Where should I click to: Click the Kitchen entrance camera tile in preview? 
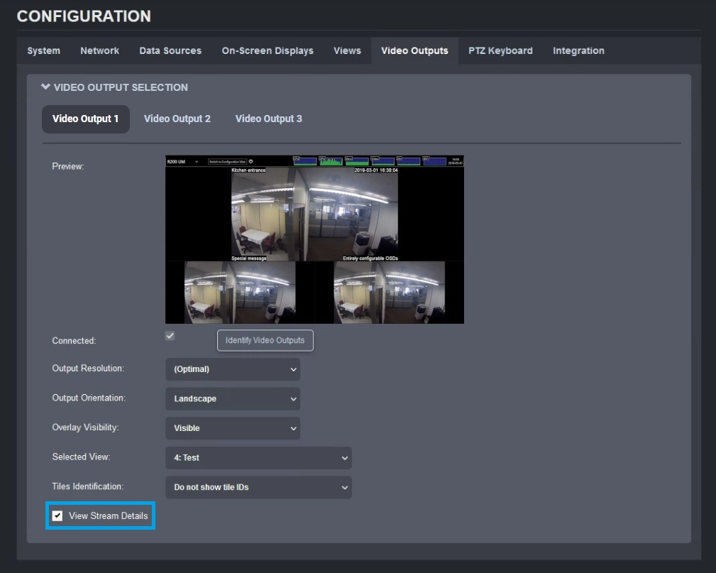pos(314,214)
